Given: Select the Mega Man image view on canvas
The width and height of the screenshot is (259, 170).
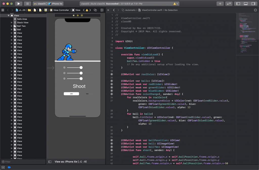Looking at the screenshot, I should coord(67,52).
